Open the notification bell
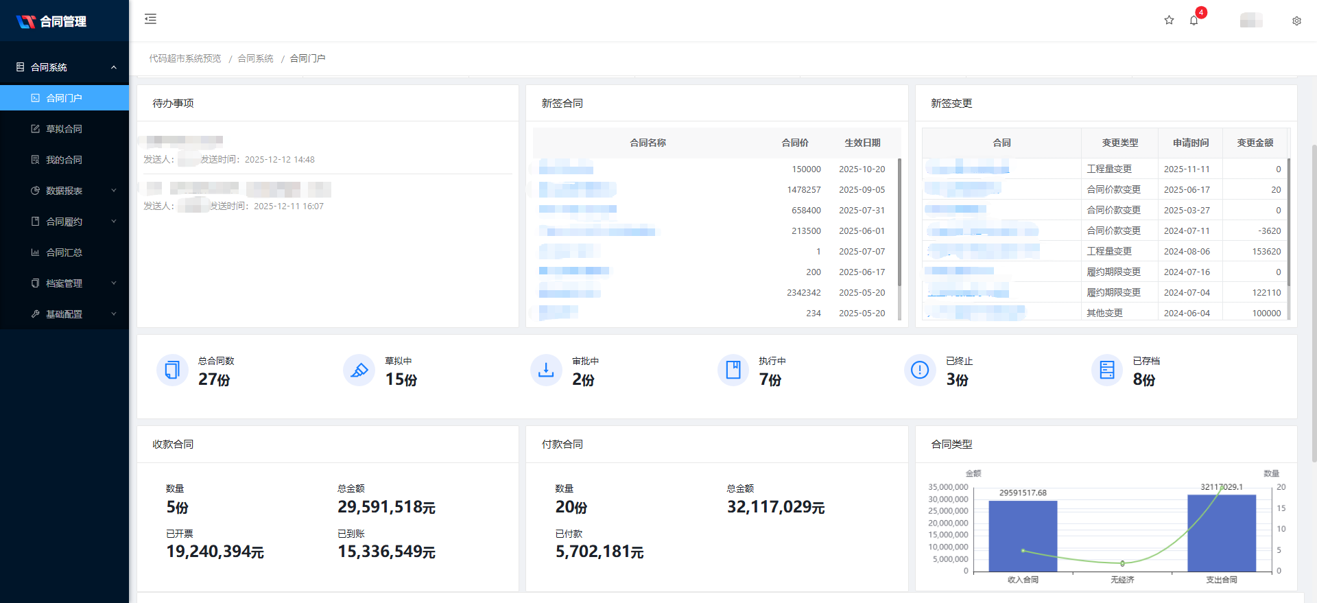The image size is (1317, 603). [x=1194, y=21]
